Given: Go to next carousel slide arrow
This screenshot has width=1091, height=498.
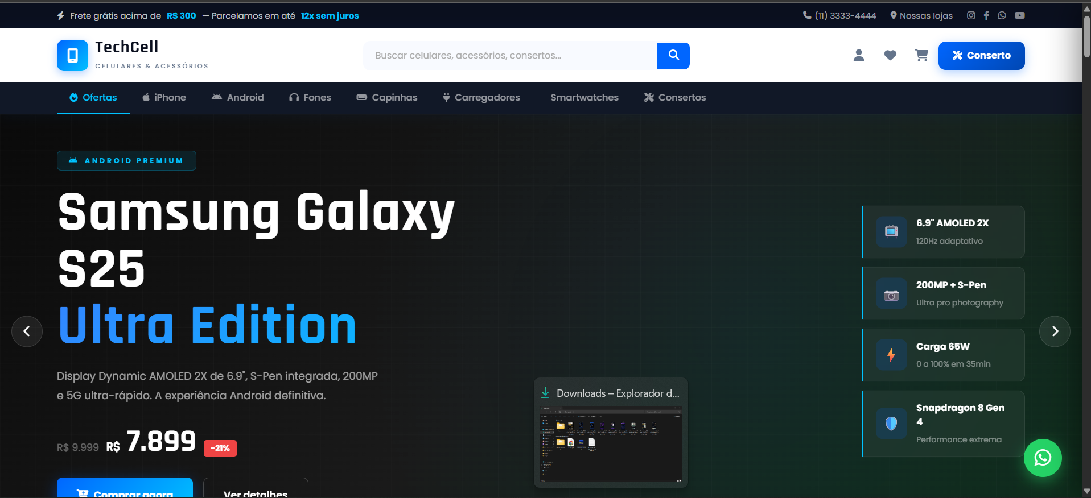Looking at the screenshot, I should (x=1055, y=331).
